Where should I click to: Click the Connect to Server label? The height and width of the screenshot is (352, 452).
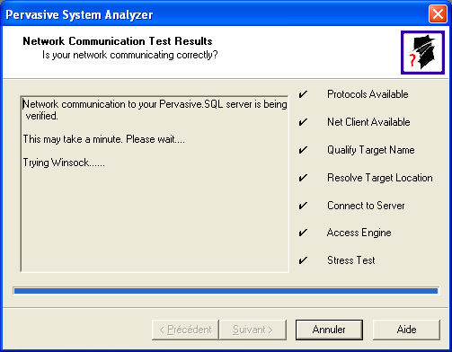366,206
